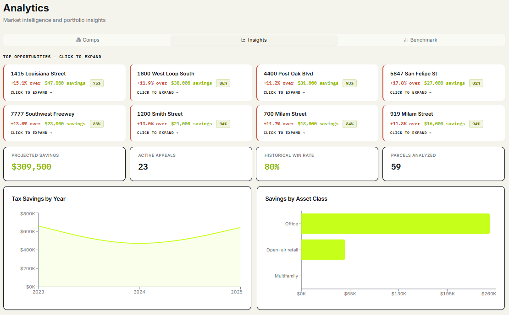
Task: Click the 2024 point on Tax Savings chart
Action: pos(139,243)
